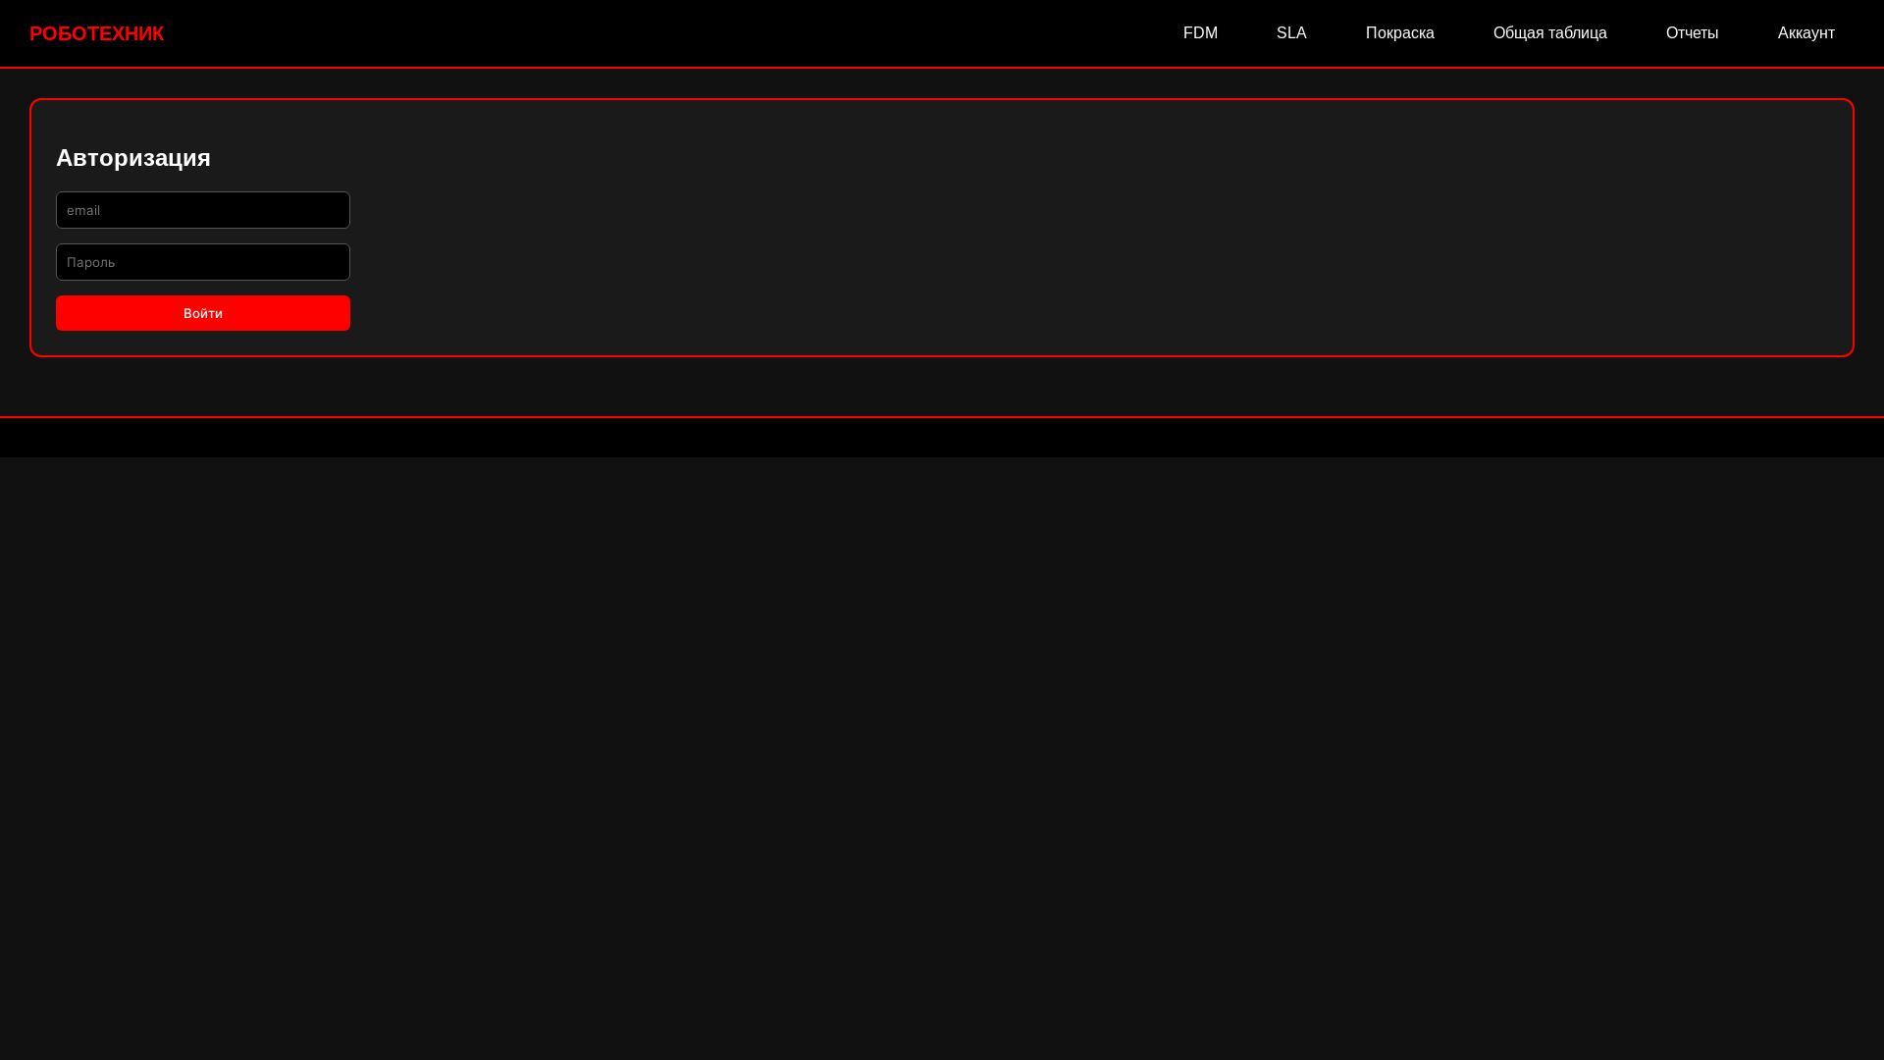
Task: Open the РОБОТЕХНИК logo link
Action: [96, 33]
